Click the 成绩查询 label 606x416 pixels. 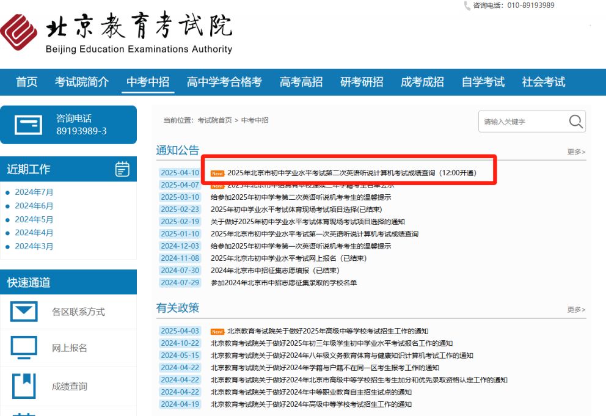click(70, 386)
